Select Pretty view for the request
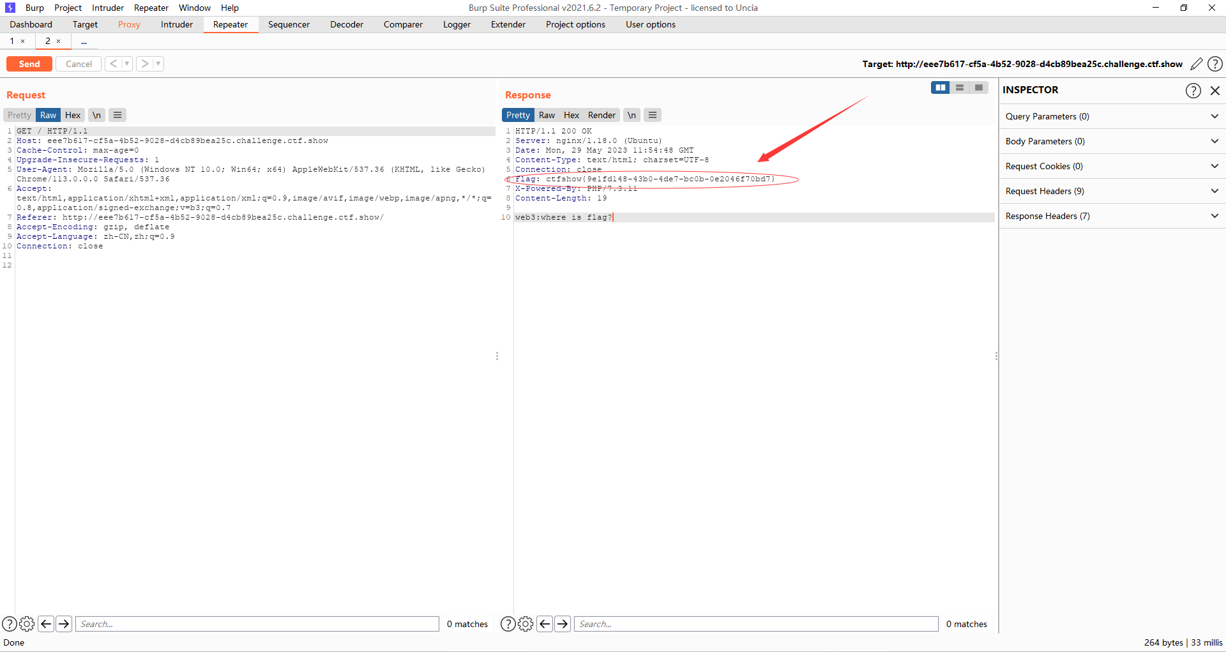The width and height of the screenshot is (1226, 652). click(19, 115)
